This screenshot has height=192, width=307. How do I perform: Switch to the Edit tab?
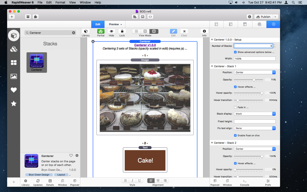pos(98,24)
